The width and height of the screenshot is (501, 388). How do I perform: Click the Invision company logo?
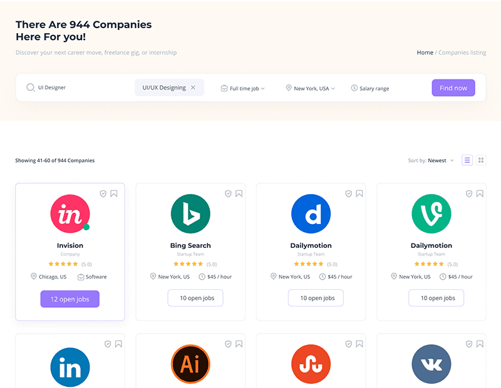coord(70,213)
